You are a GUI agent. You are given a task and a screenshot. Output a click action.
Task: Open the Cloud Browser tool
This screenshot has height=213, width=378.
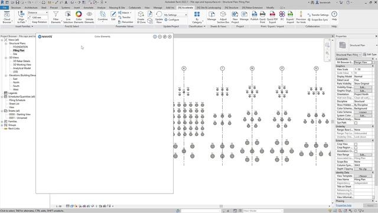pos(6,17)
